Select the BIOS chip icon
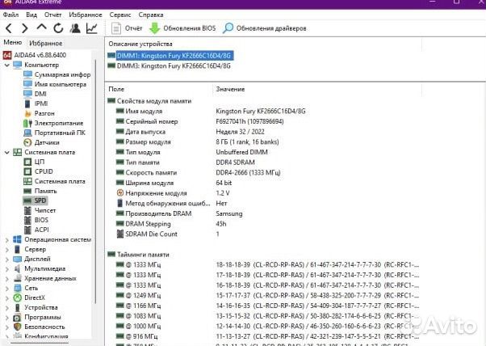The width and height of the screenshot is (486, 346). [x=27, y=220]
